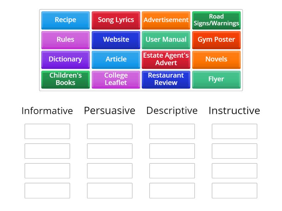Click the Children's Books tile
Image resolution: width=282 pixels, height=211 pixels.
coord(65,79)
